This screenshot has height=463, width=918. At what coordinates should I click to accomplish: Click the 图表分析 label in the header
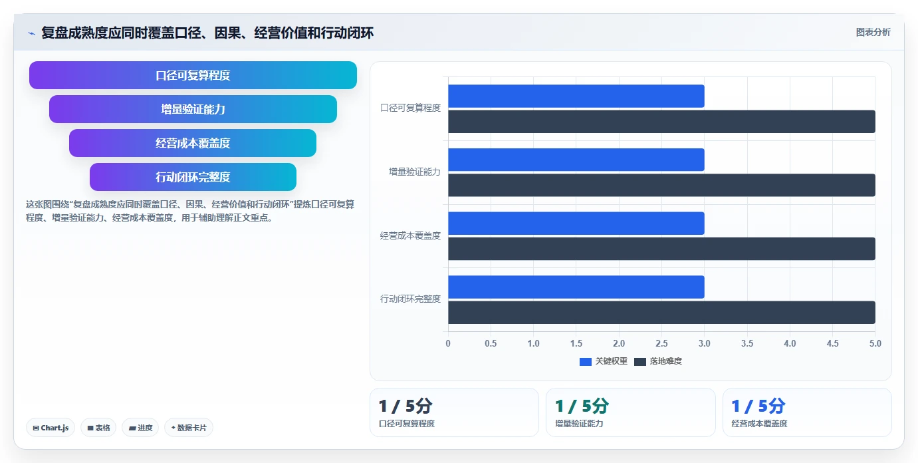873,32
